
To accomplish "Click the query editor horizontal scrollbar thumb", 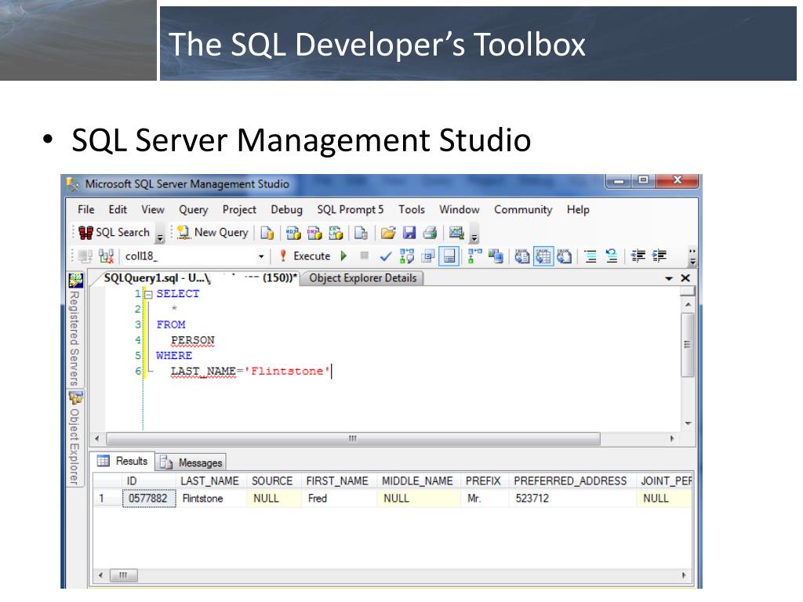I will click(x=353, y=439).
